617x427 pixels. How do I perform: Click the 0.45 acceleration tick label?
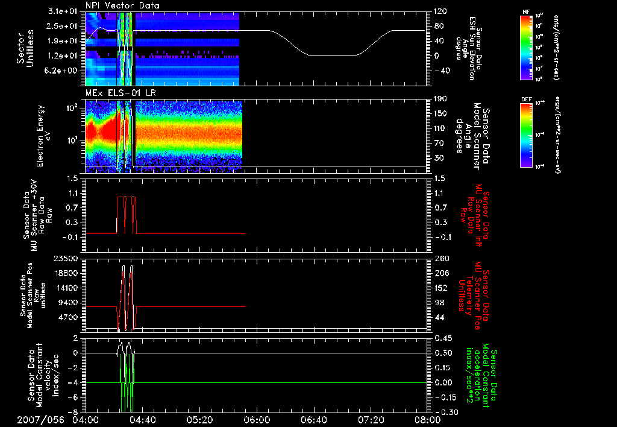(x=442, y=338)
